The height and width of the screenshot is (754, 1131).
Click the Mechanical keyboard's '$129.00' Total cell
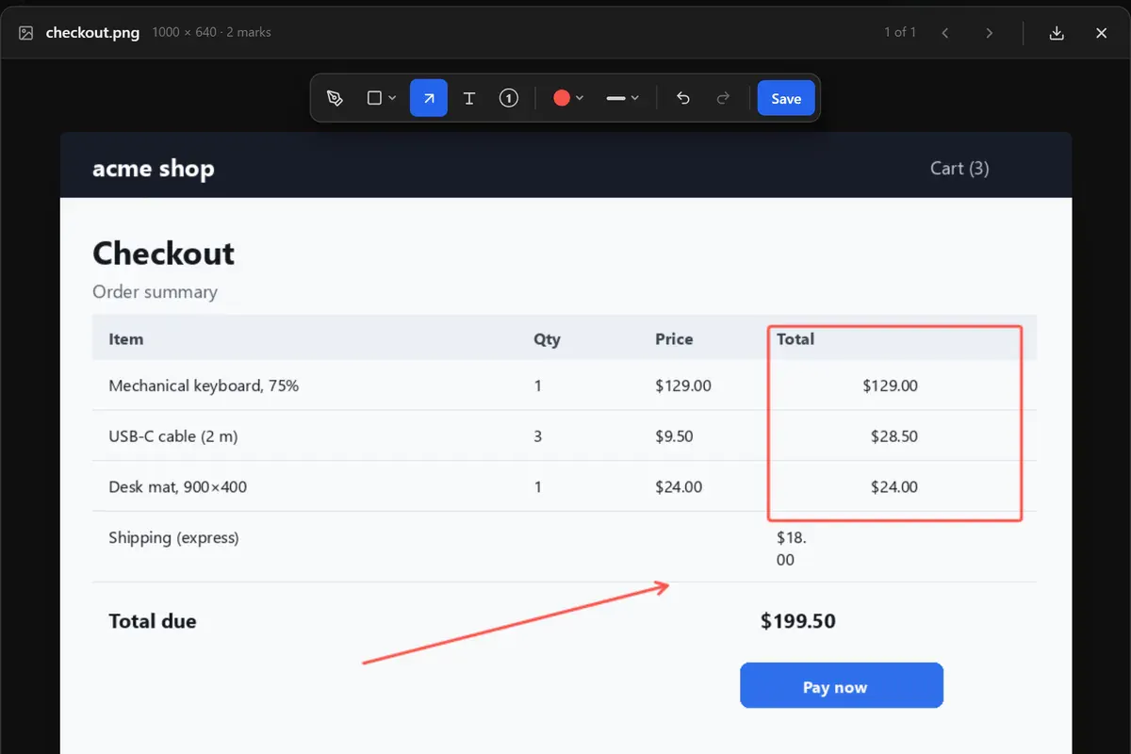[x=891, y=385]
